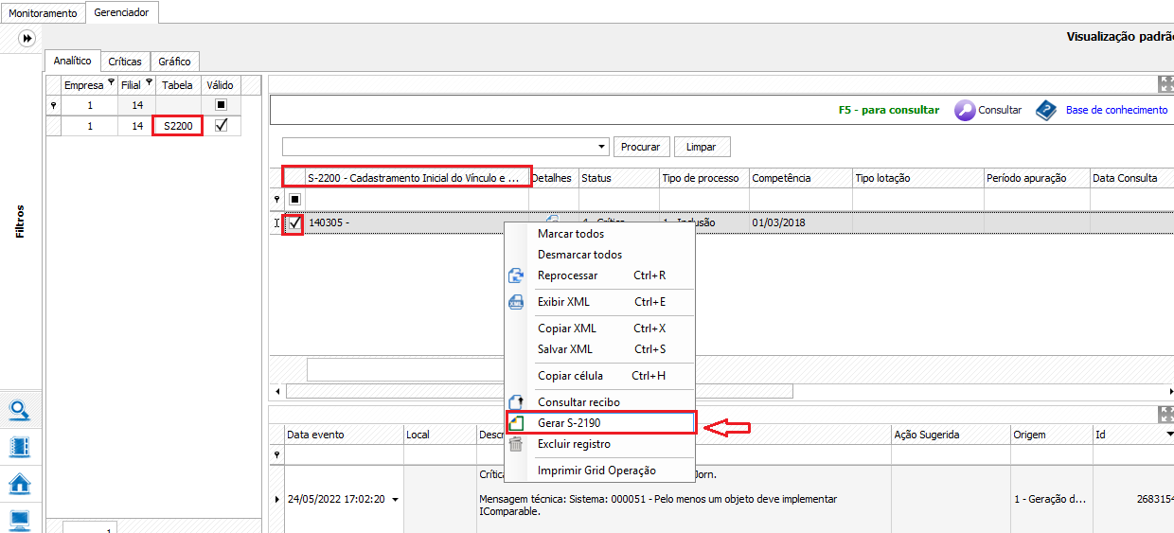The image size is (1174, 533).
Task: Toggle the Válido filter-row checkbox
Action: 222,105
